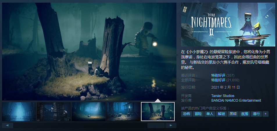Image resolution: width=277 pixels, height=131 pixels.
Task: Click the 发行商 label
Action: (x=187, y=101)
